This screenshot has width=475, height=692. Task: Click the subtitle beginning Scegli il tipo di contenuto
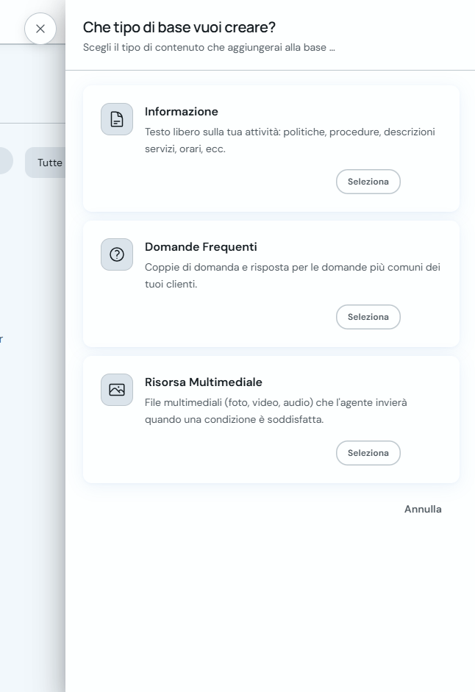[210, 48]
